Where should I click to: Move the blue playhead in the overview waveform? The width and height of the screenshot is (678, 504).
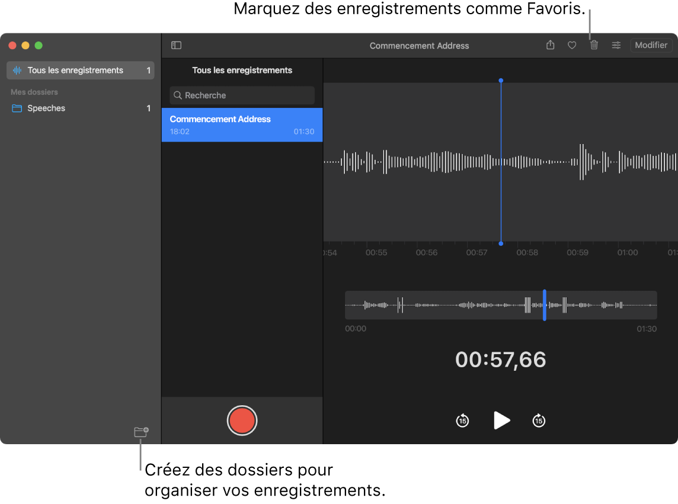(x=545, y=305)
